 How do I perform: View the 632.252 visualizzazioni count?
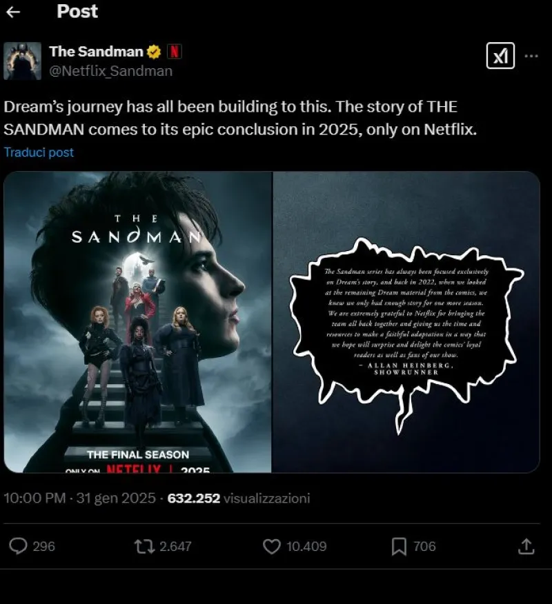point(239,498)
